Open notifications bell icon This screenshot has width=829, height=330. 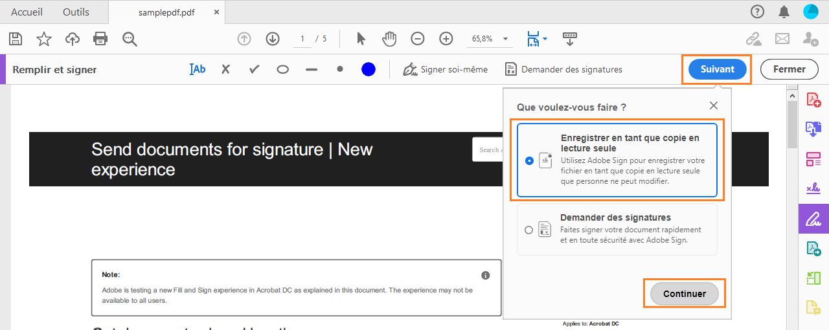pyautogui.click(x=784, y=11)
